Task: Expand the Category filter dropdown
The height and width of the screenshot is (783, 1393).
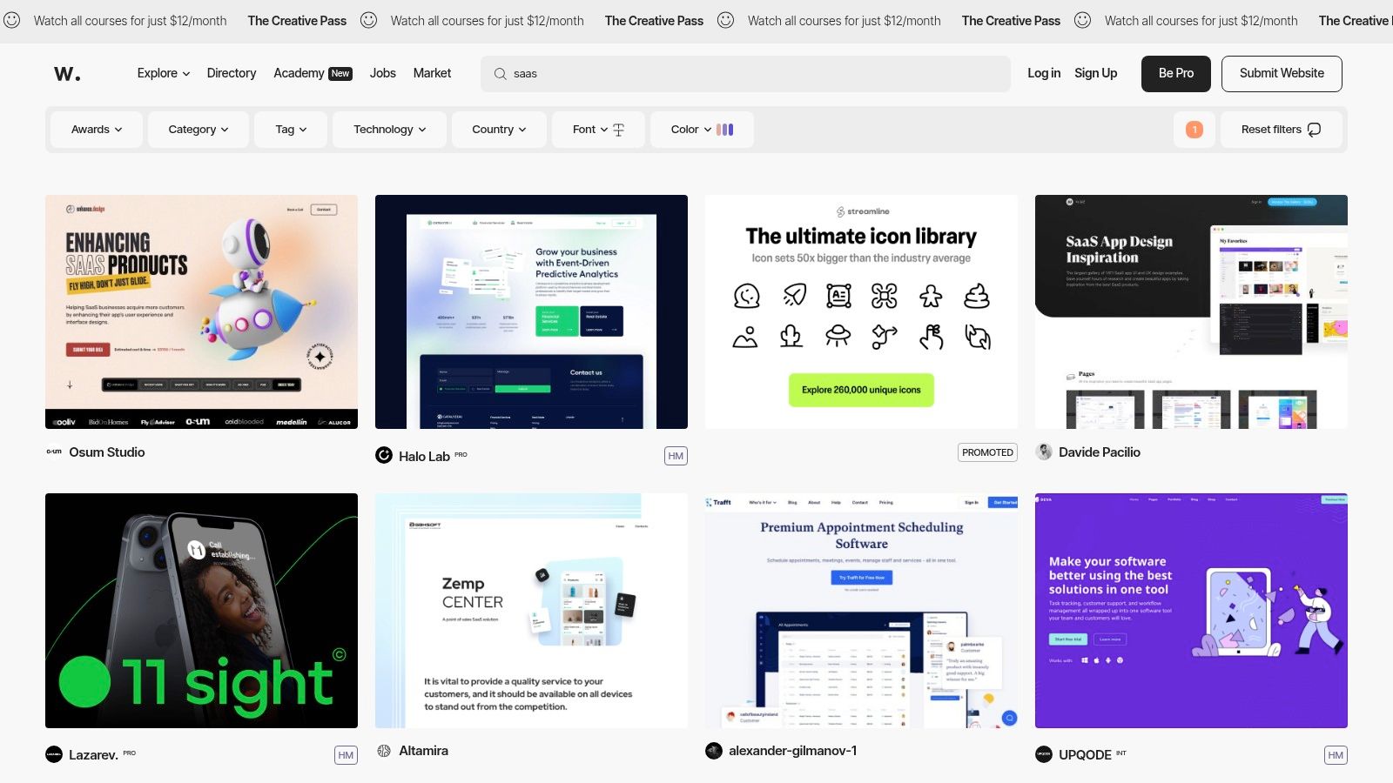Action: click(x=198, y=129)
